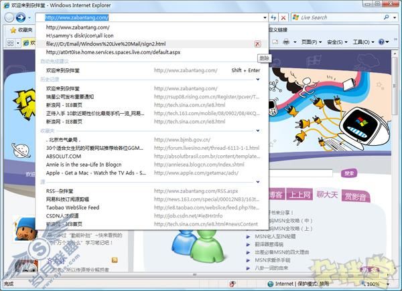Open the 工具(O) menu
Viewport: 402px width, 291px height.
(363, 42)
